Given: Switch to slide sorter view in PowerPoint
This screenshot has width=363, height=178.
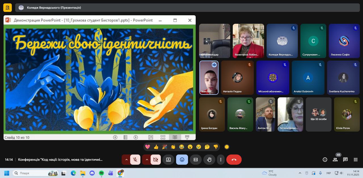Looking at the screenshot, I should (163, 137).
